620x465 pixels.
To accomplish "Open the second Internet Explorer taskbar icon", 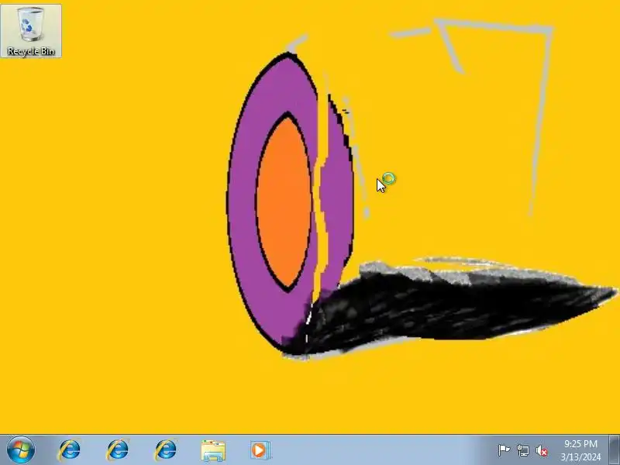I will point(118,450).
